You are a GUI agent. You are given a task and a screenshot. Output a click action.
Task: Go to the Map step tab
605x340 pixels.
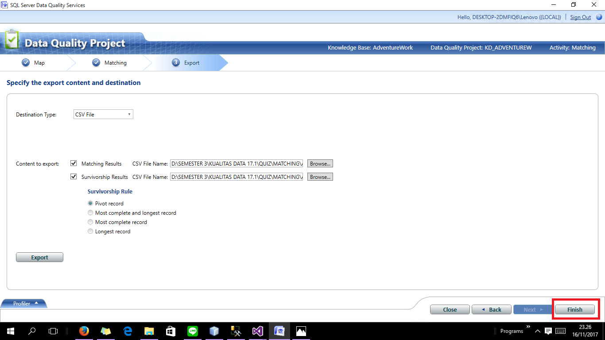33,63
